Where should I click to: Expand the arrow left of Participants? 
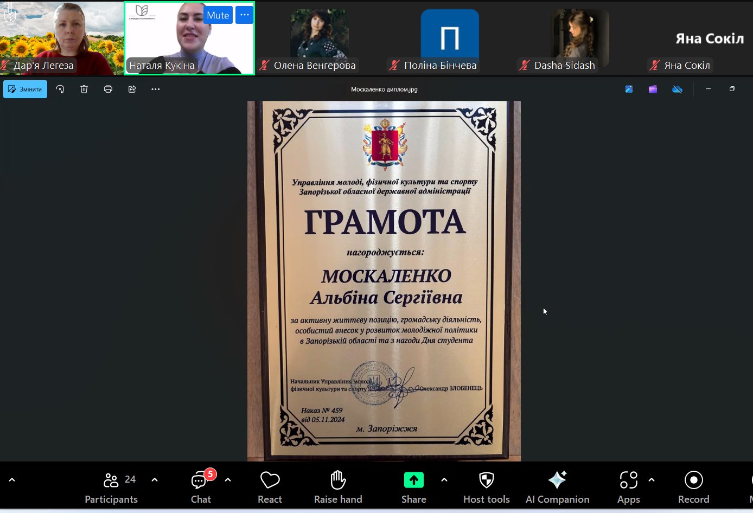pos(12,480)
